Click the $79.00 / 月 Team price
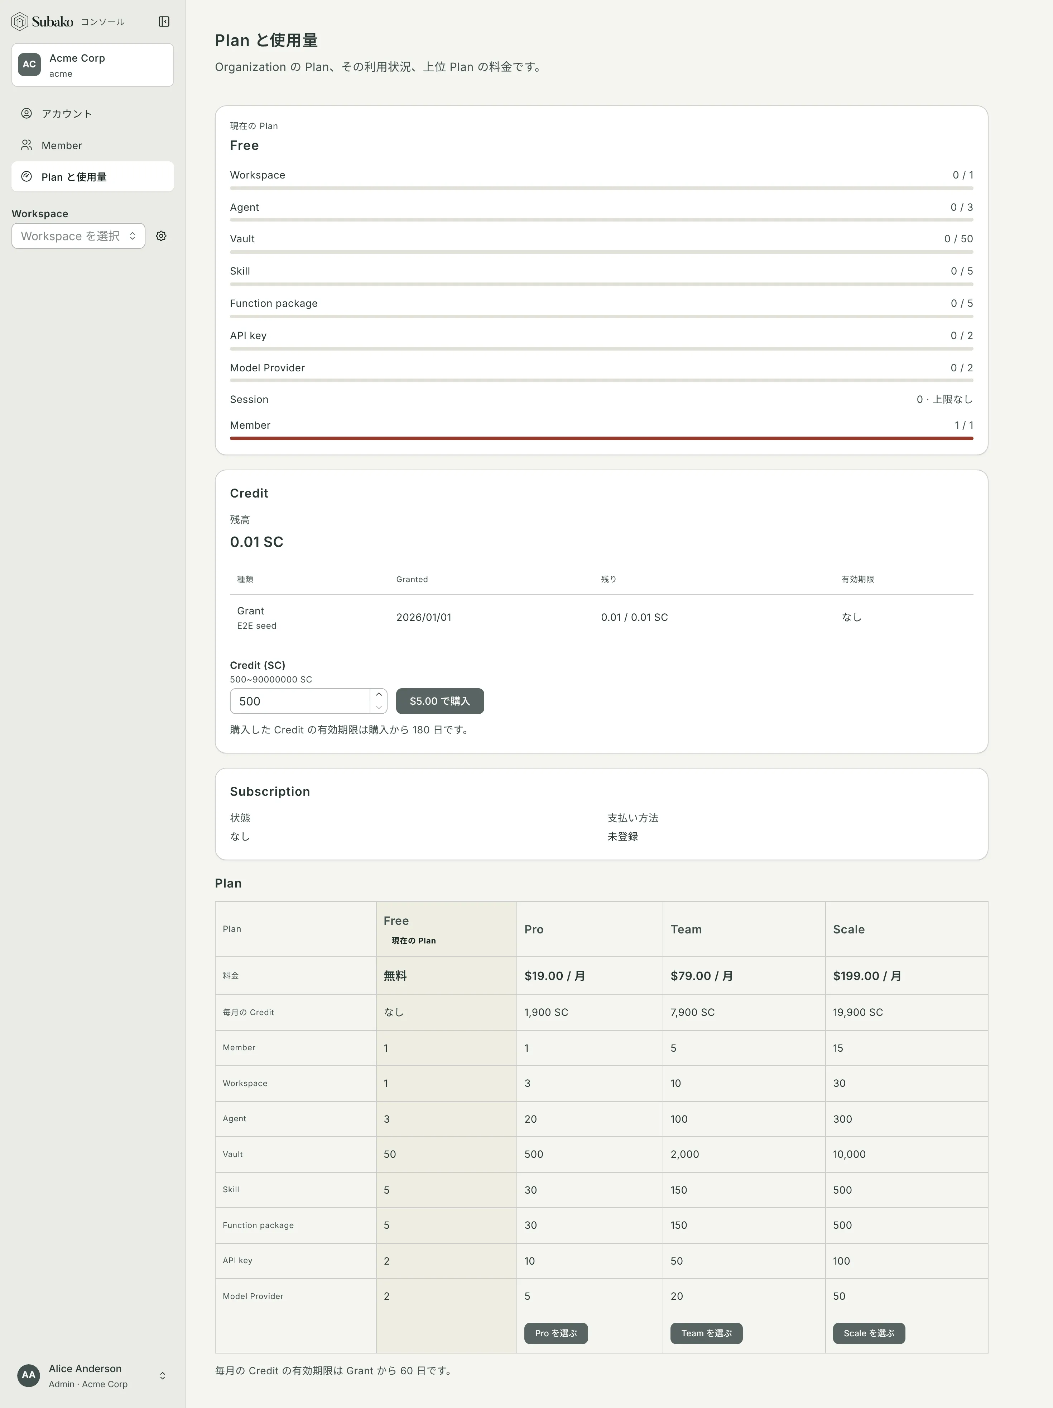The width and height of the screenshot is (1053, 1408). (701, 976)
